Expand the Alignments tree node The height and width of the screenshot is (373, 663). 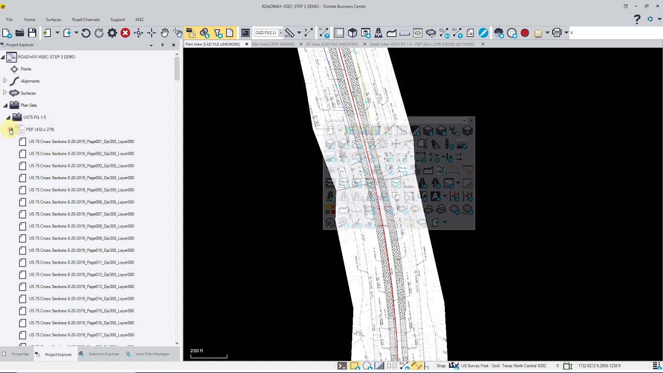click(x=5, y=81)
